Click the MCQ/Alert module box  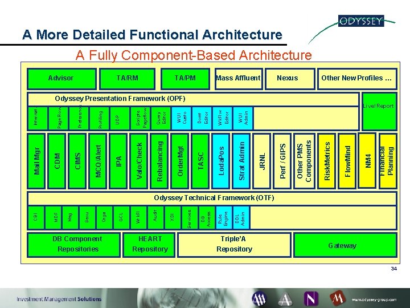(x=97, y=161)
